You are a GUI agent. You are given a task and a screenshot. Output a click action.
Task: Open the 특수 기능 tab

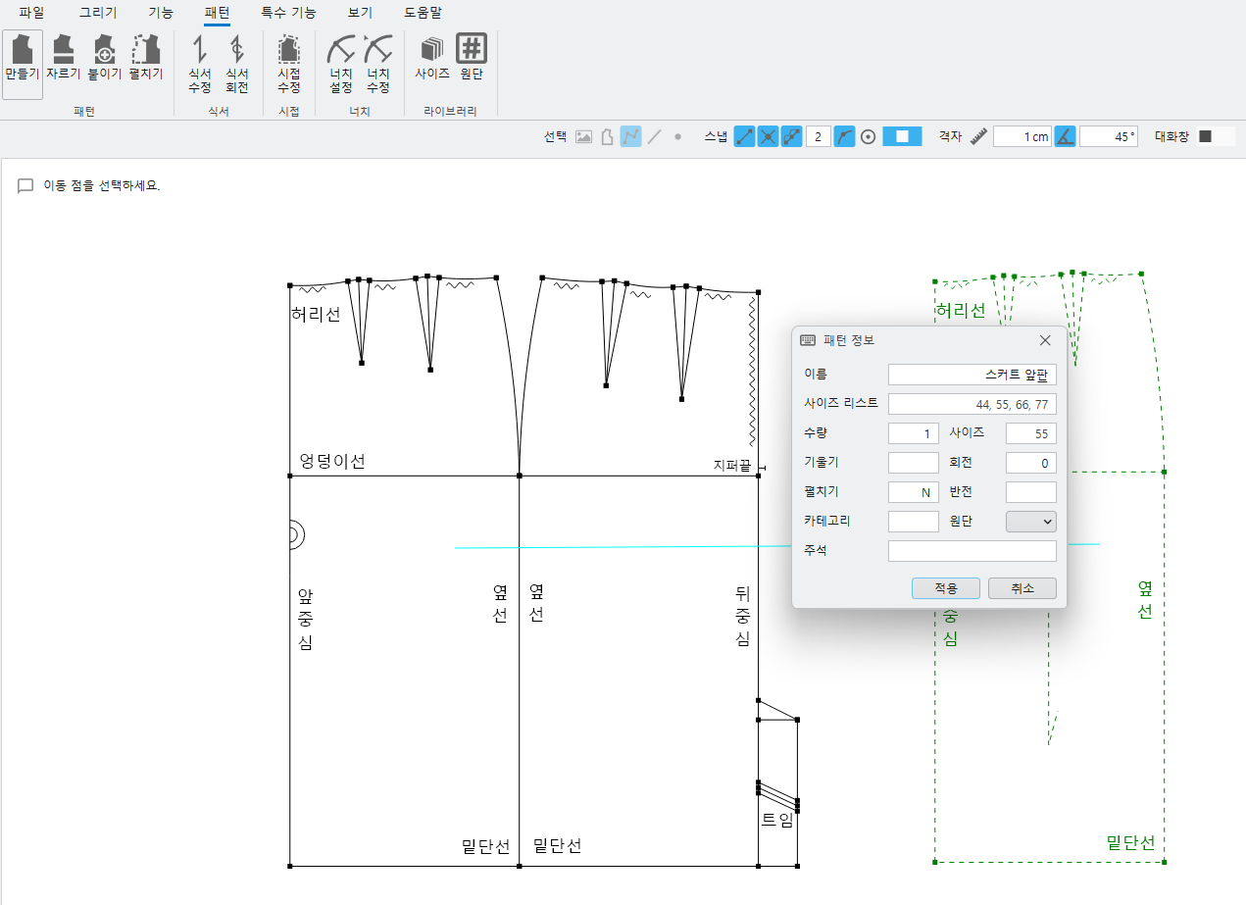(288, 13)
